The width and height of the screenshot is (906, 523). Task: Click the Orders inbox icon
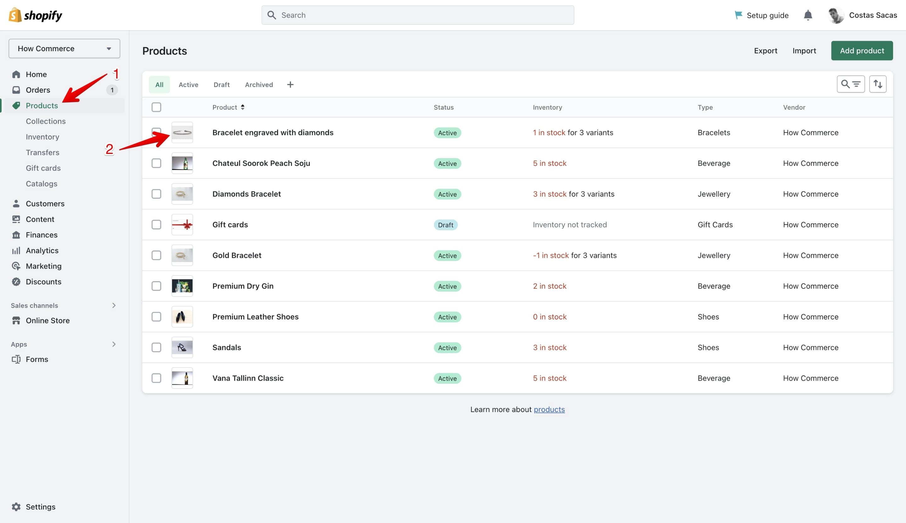point(16,90)
